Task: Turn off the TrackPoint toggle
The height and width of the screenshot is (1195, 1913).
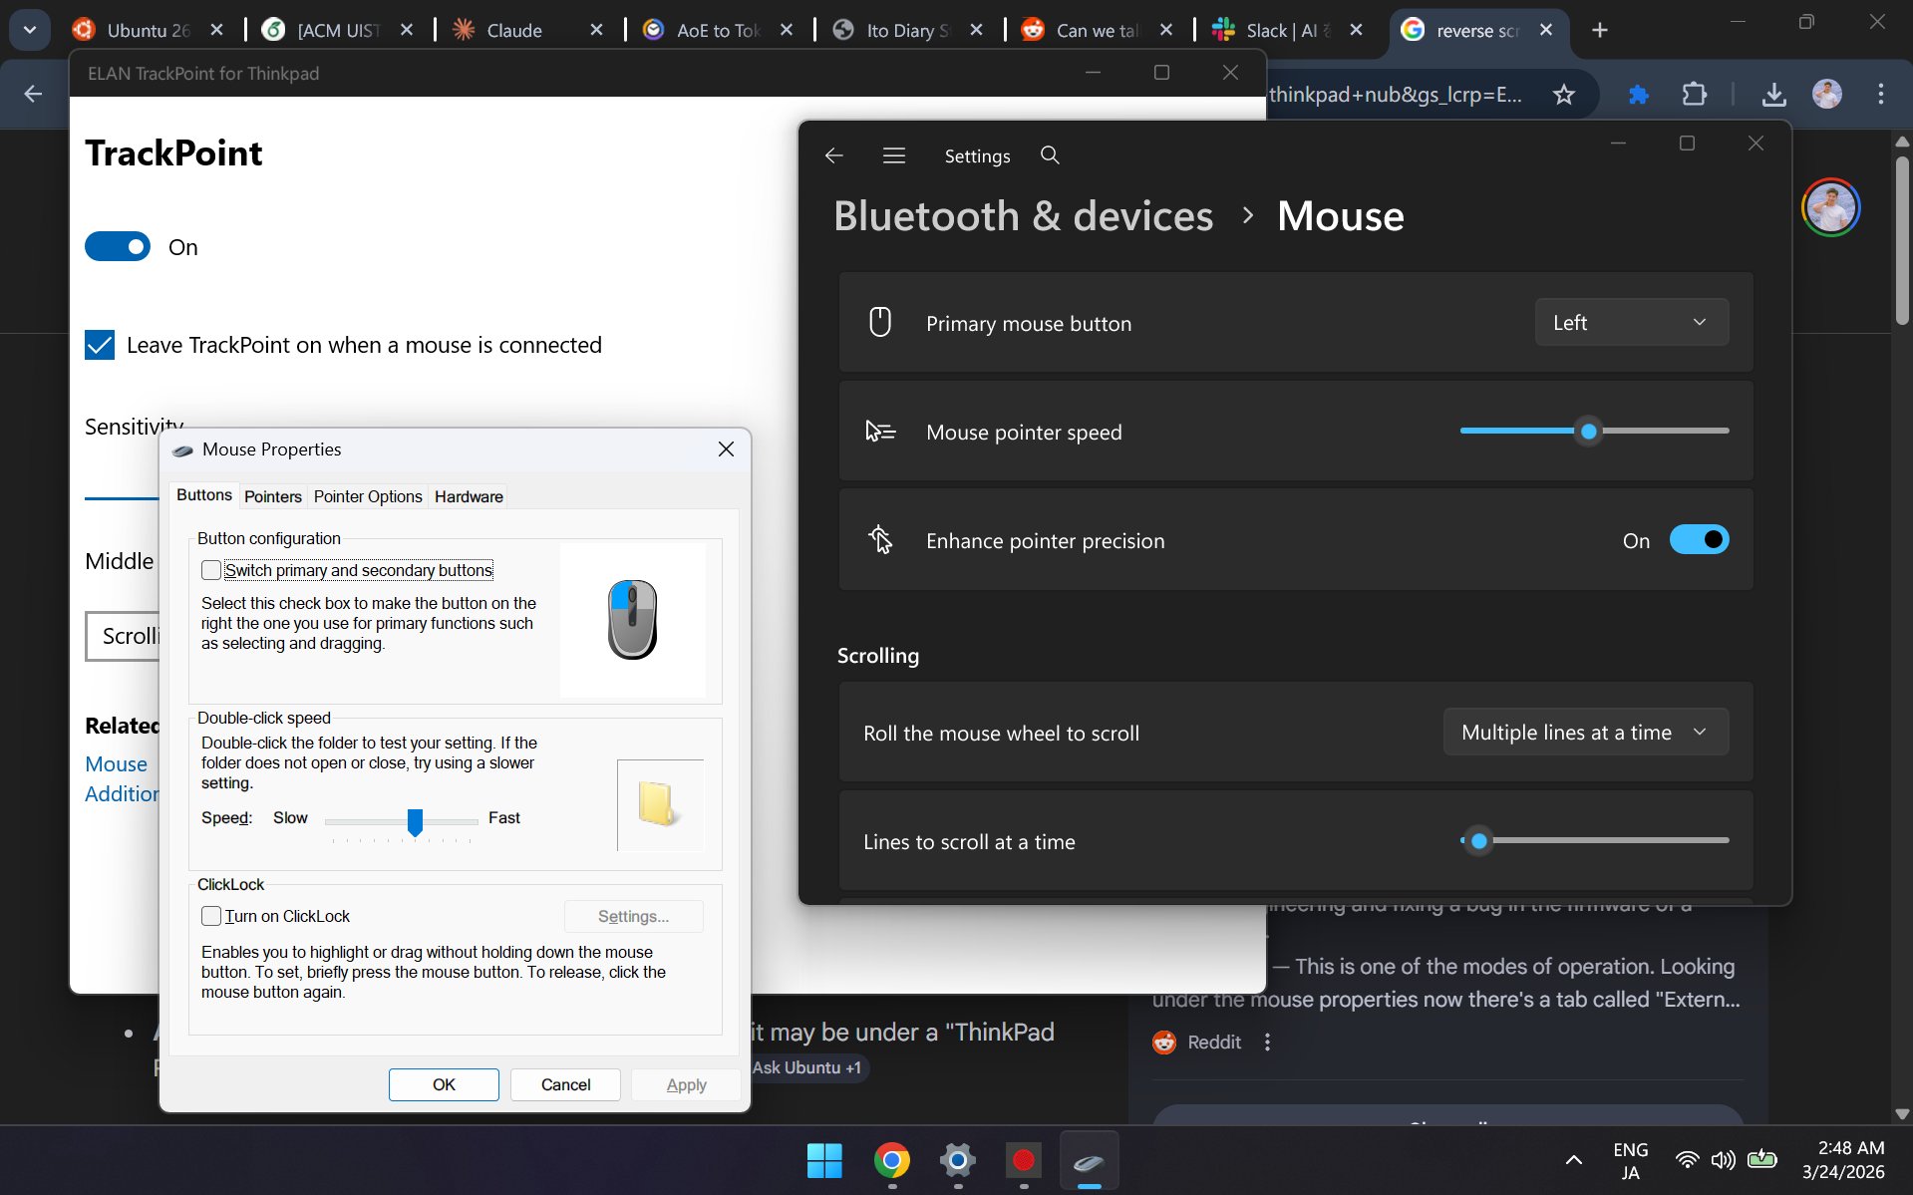Action: pyautogui.click(x=118, y=246)
